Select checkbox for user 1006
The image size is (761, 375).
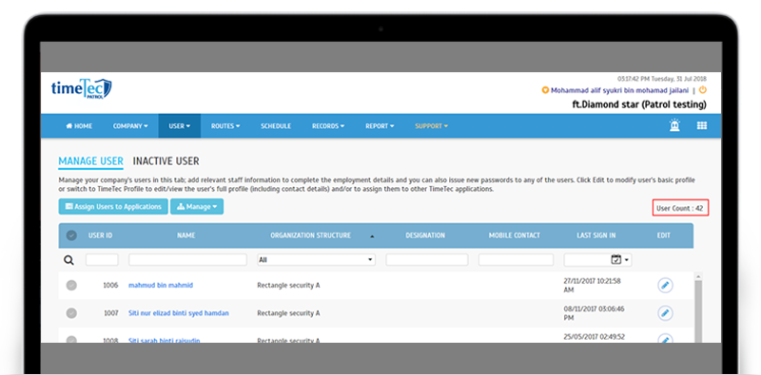71,286
